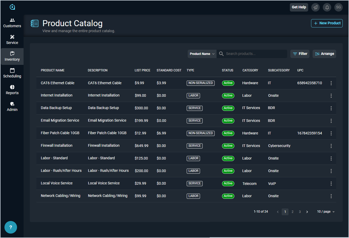Image resolution: width=349 pixels, height=238 pixels.
Task: Open the Filter options
Action: click(x=300, y=54)
